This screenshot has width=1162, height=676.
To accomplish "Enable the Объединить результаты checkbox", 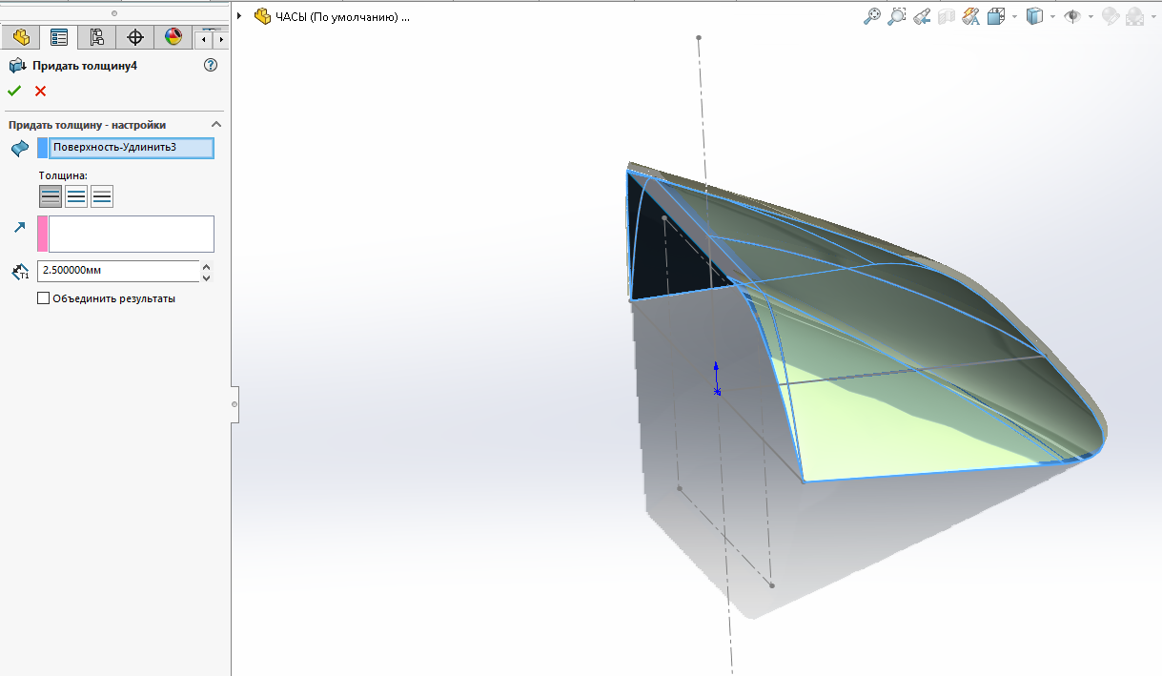I will [x=43, y=298].
